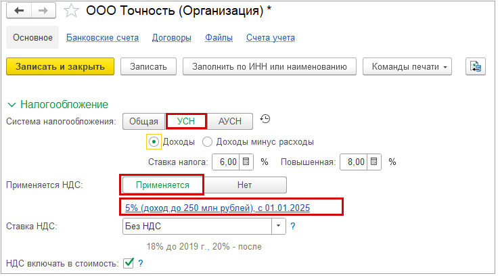Switch taxation system to Общая
The image size is (500, 280).
(x=144, y=121)
